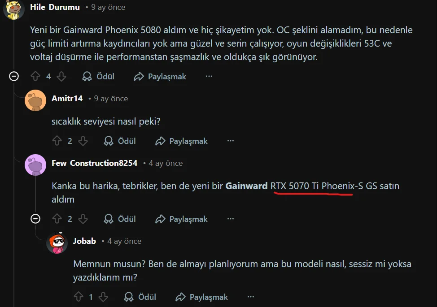Collapse Few_Construction8254's reply thread
Viewport: 437px width, 307px height.
coord(35,219)
